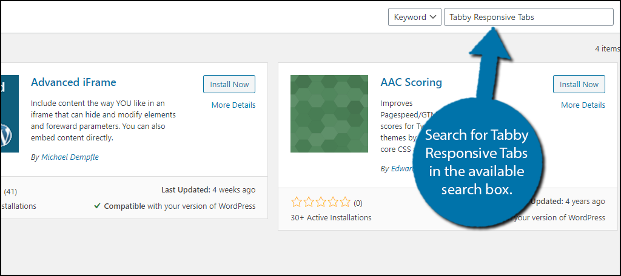Click the AAC Scoring green hexagon thumbnail
Viewport: 621px width, 276px height.
pos(329,114)
